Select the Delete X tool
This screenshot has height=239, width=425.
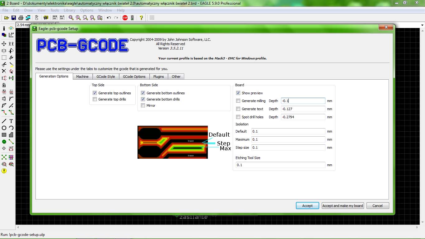pos(4,71)
